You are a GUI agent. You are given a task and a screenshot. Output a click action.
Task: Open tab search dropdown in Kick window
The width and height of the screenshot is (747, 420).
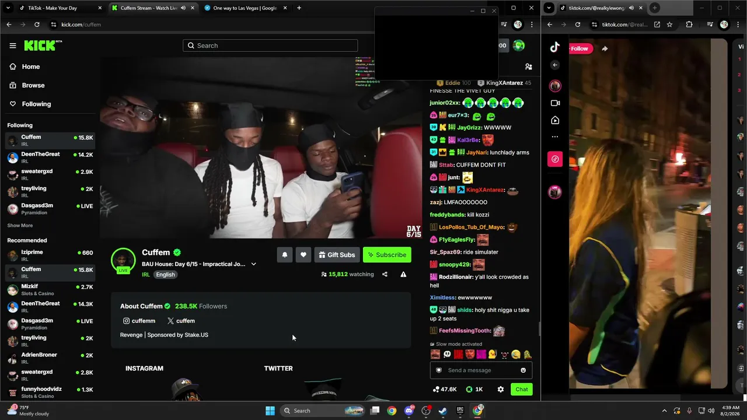tap(8, 8)
